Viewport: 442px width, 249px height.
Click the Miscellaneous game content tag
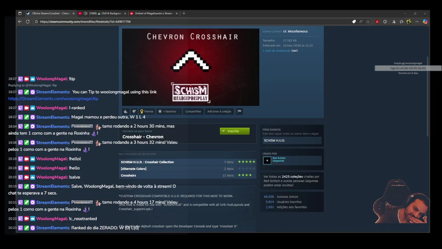298,31
